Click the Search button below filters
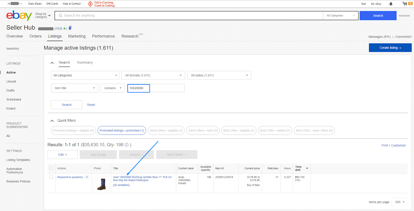This screenshot has width=414, height=211. click(66, 105)
